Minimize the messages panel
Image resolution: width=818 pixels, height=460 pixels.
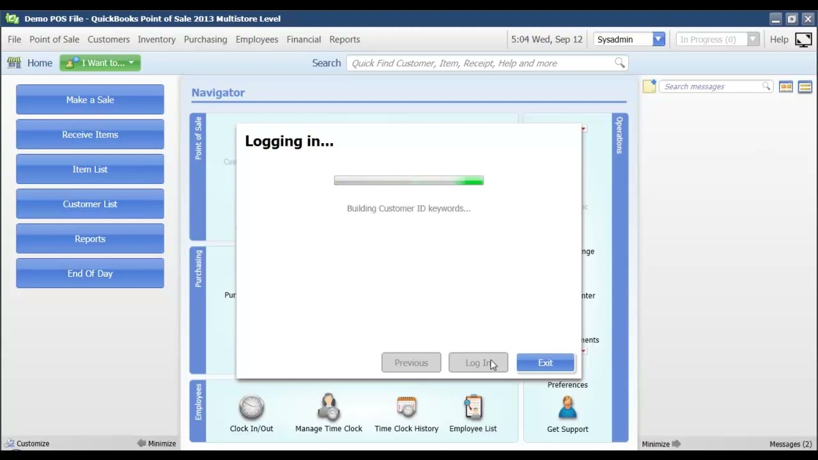click(661, 443)
